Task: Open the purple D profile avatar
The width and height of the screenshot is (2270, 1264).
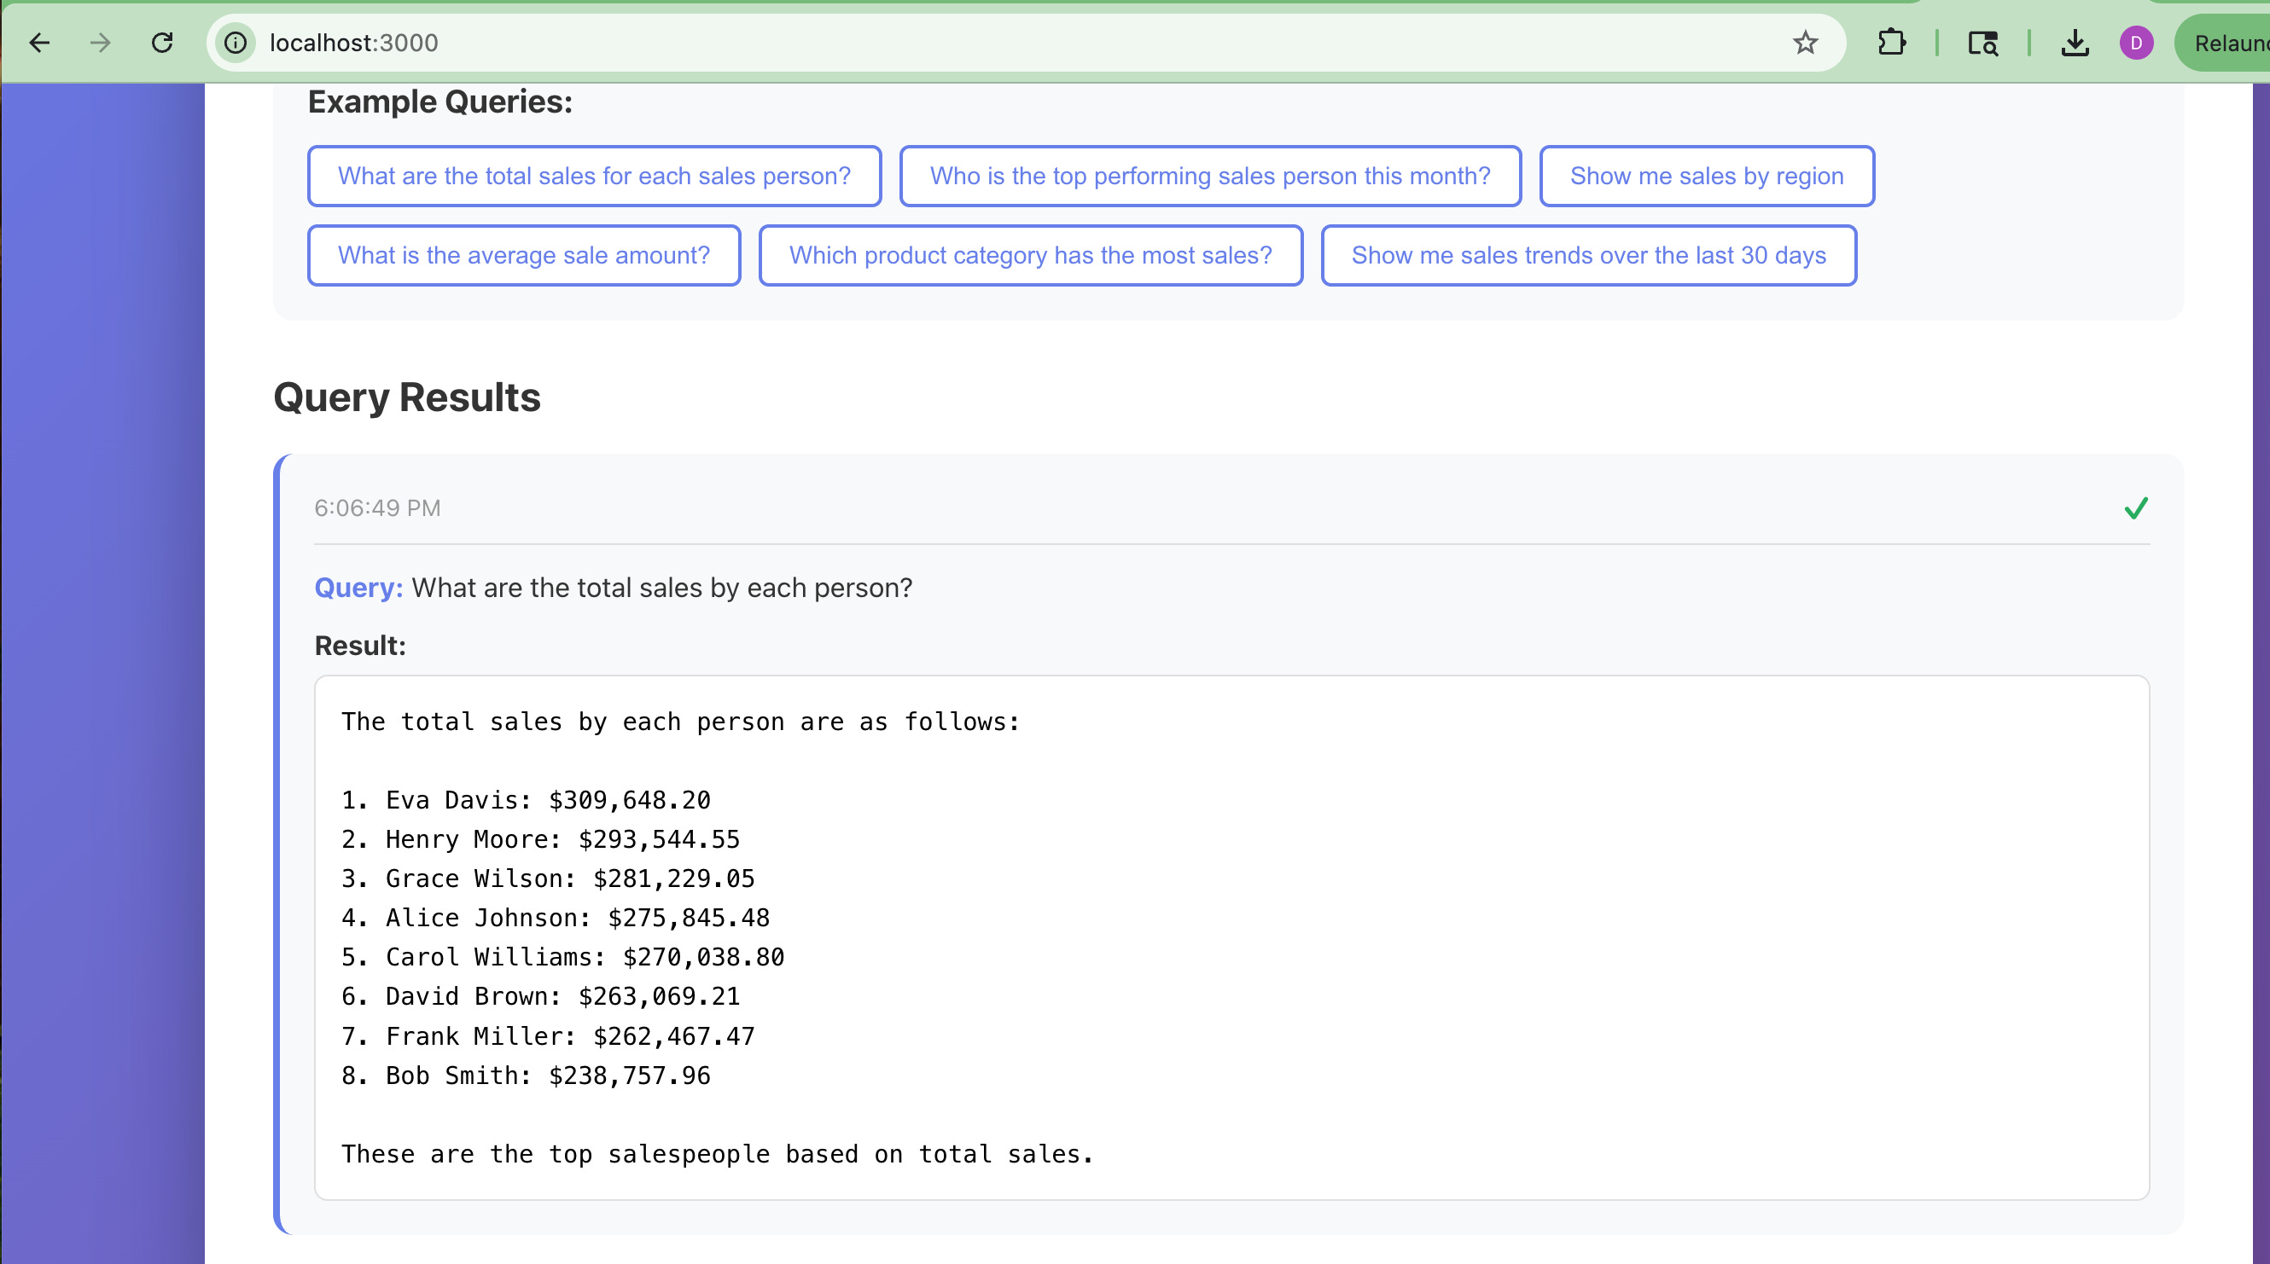Action: 2135,43
